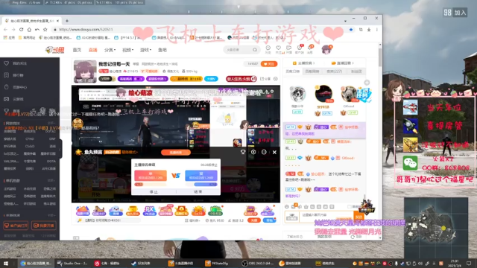Open 直播回看 link above chat

click(343, 63)
